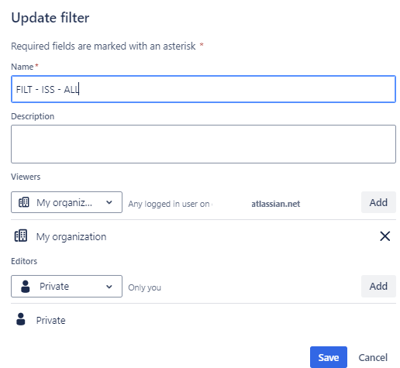Image resolution: width=400 pixels, height=368 pixels.
Task: Click the person icon beside Private entry
Action: point(21,319)
